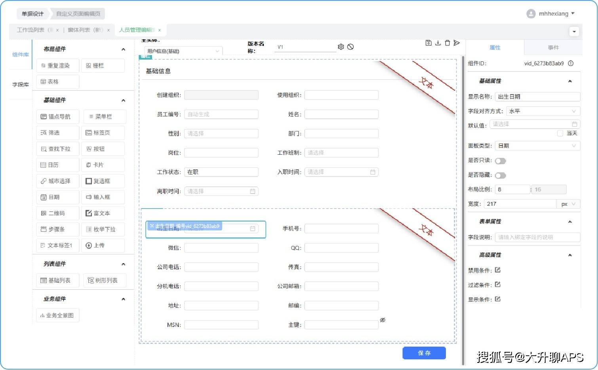Screen dimensions: 598x370
Task: Collapse the 基础属性 section
Action: (x=570, y=81)
